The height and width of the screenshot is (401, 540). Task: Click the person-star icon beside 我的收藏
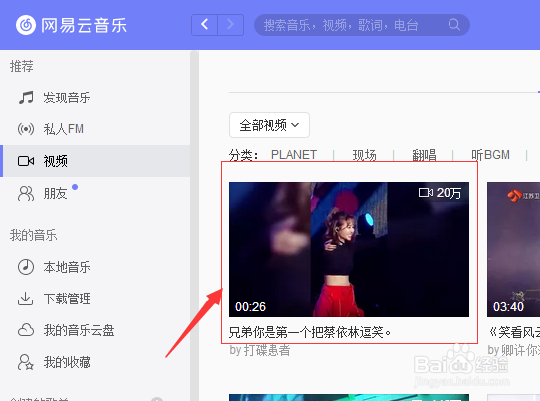(x=26, y=362)
